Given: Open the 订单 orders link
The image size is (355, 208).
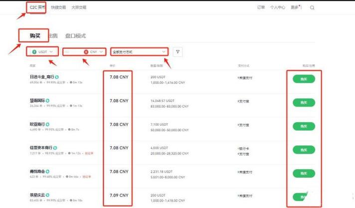Looking at the screenshot, I should 261,7.
